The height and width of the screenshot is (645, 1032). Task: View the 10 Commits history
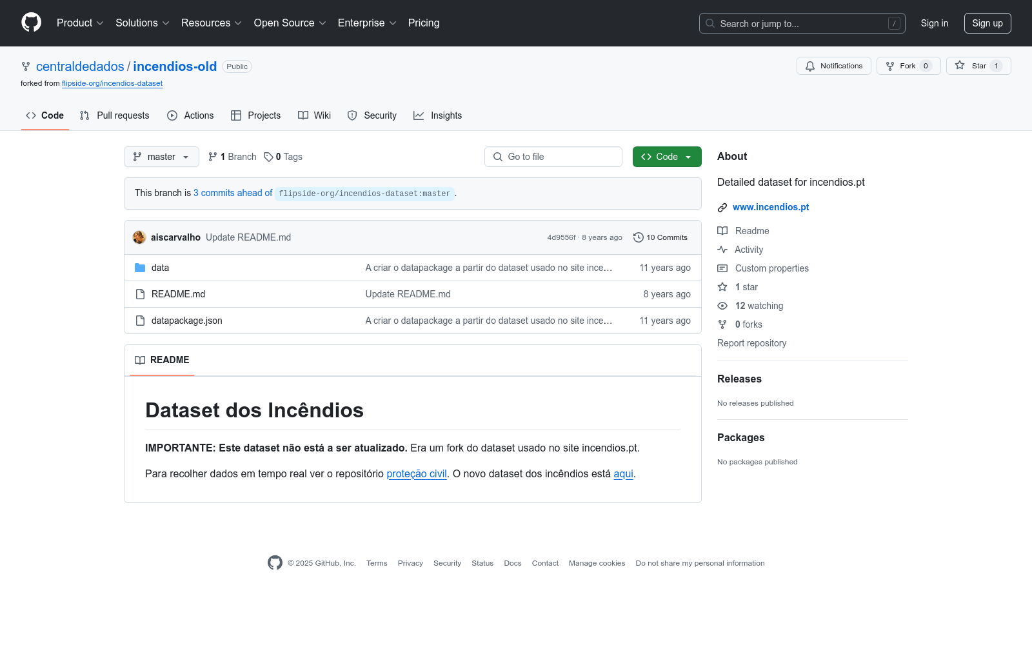[x=660, y=237]
